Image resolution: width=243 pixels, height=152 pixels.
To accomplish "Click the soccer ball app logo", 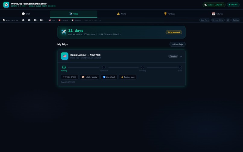I will pyautogui.click(x=6, y=5).
